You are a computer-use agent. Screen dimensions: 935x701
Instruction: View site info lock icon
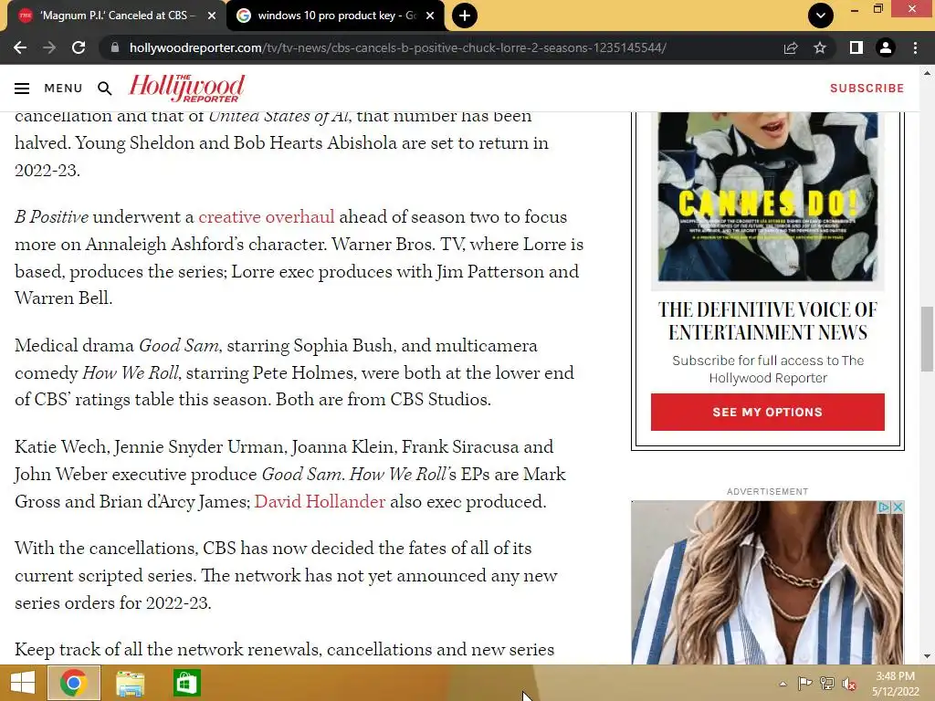tap(115, 47)
